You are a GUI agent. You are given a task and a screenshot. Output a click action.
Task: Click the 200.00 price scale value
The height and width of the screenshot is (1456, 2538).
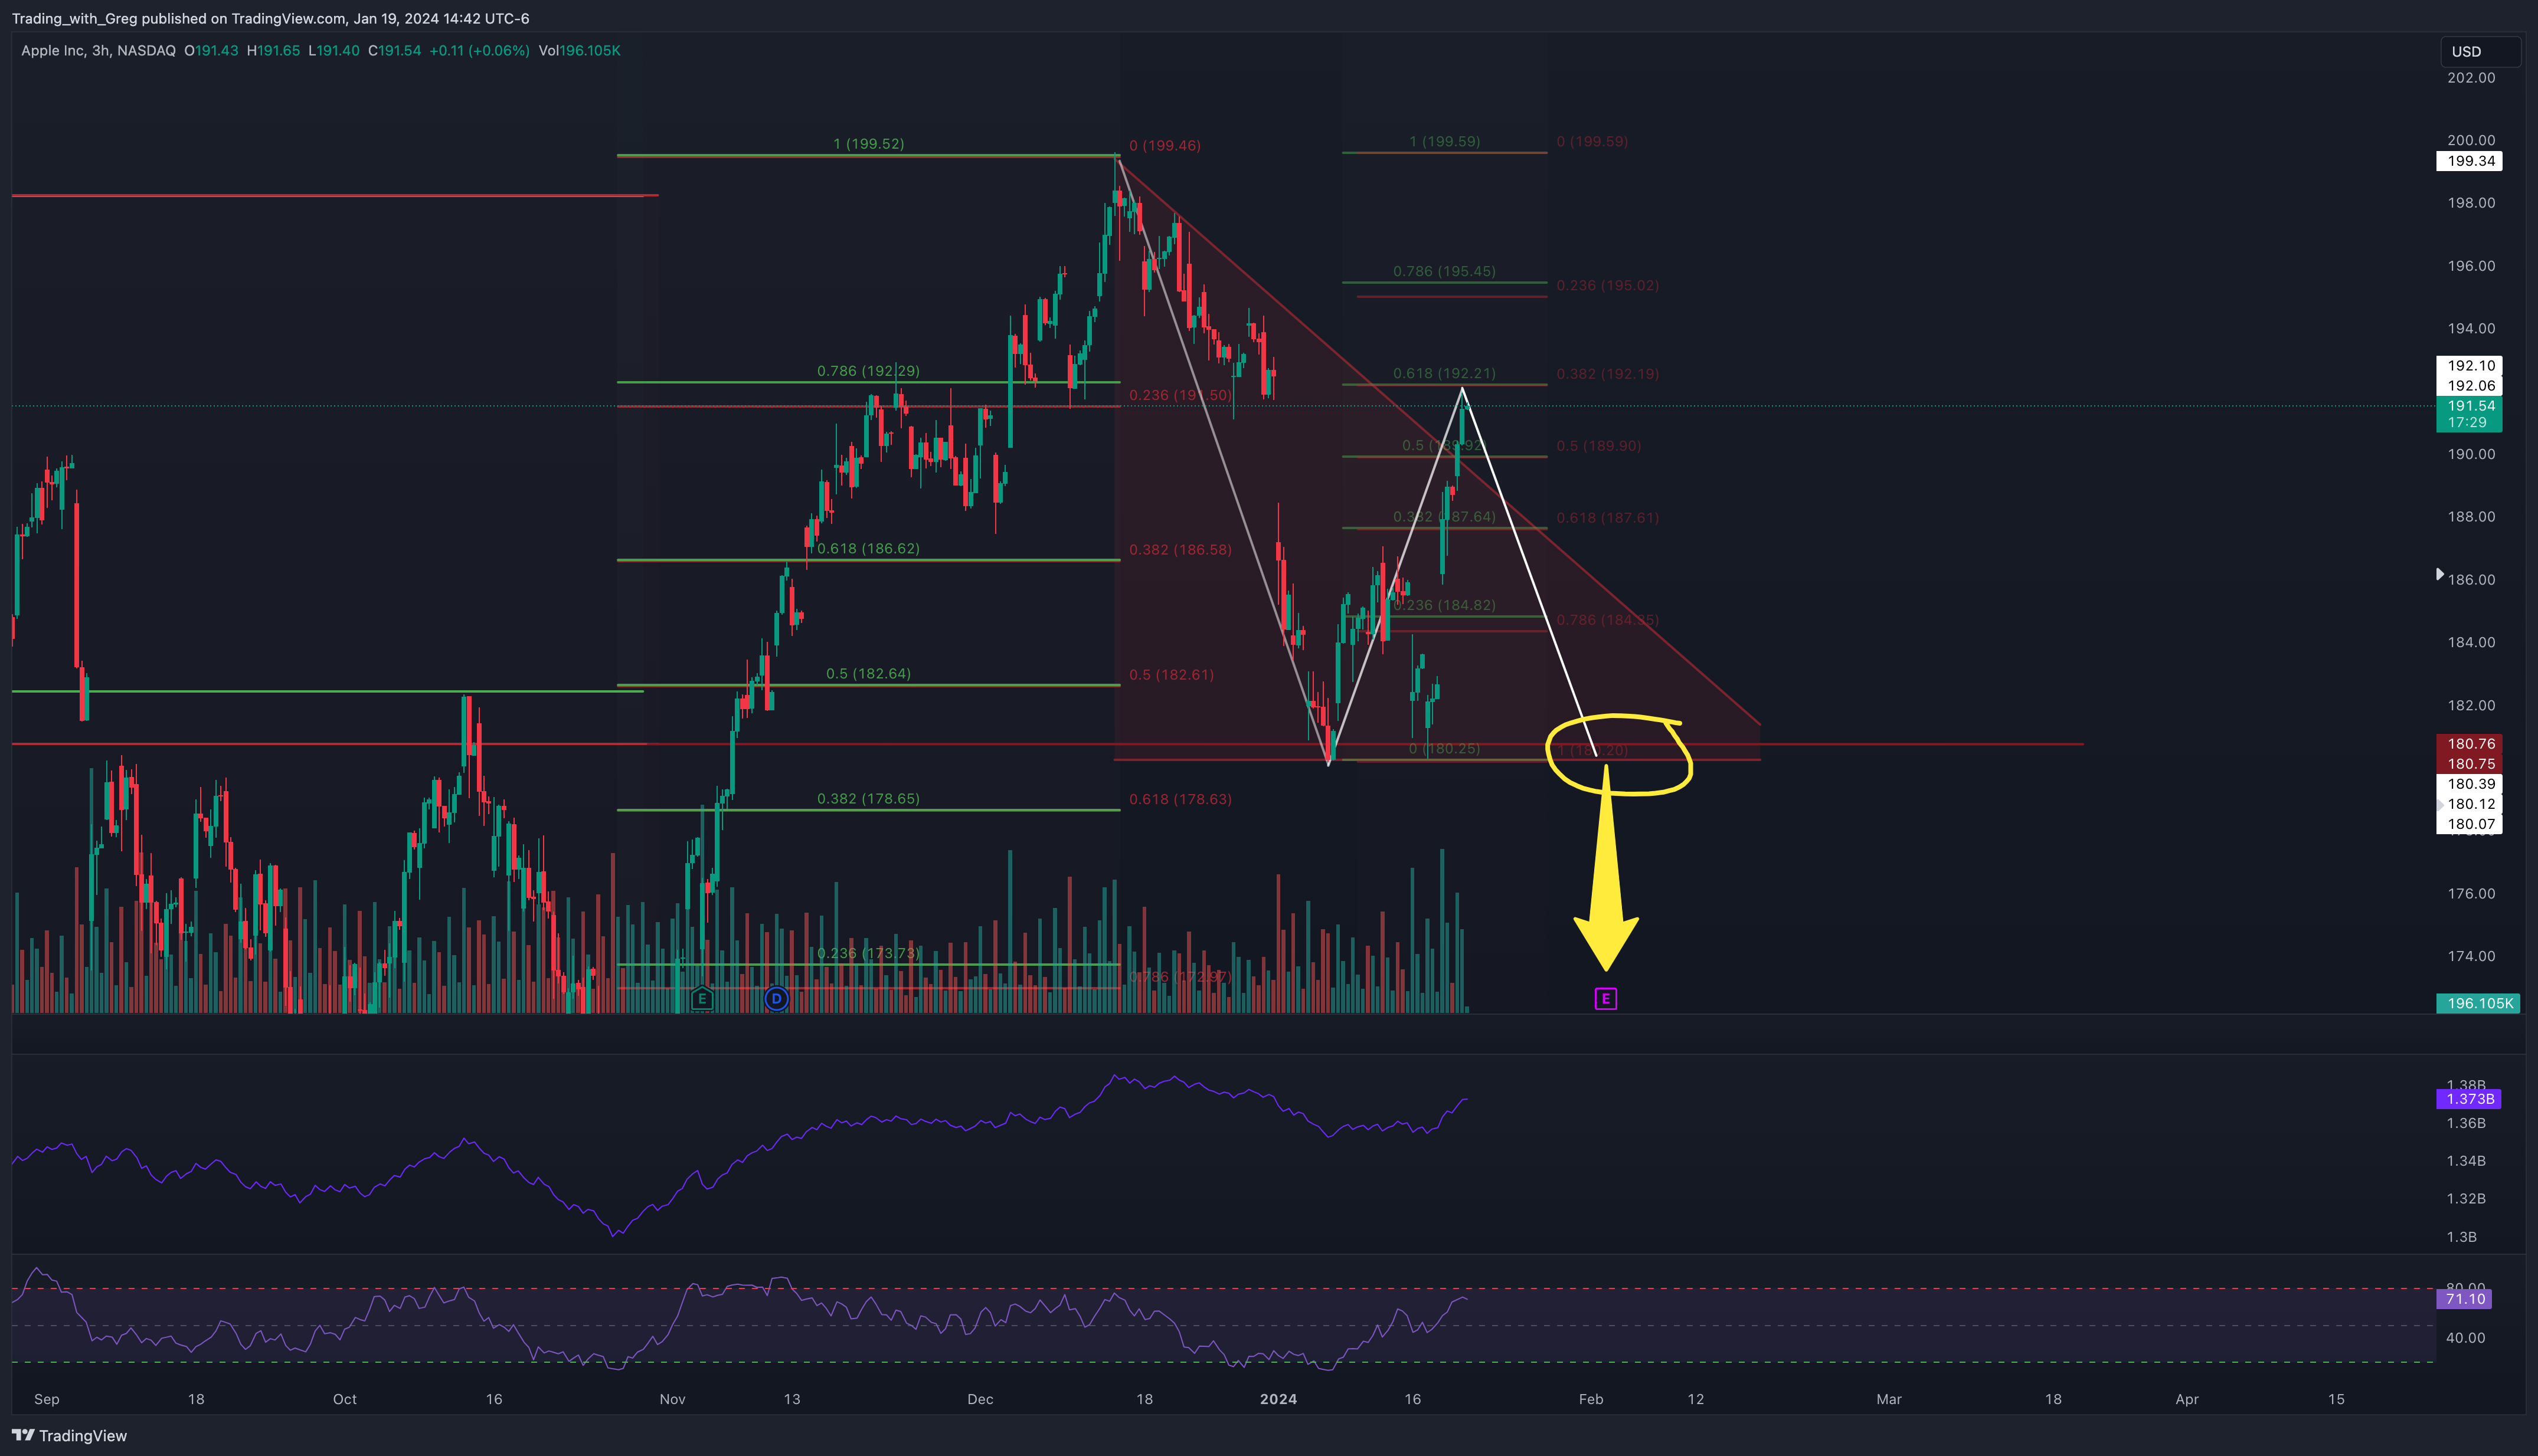pyautogui.click(x=2471, y=140)
